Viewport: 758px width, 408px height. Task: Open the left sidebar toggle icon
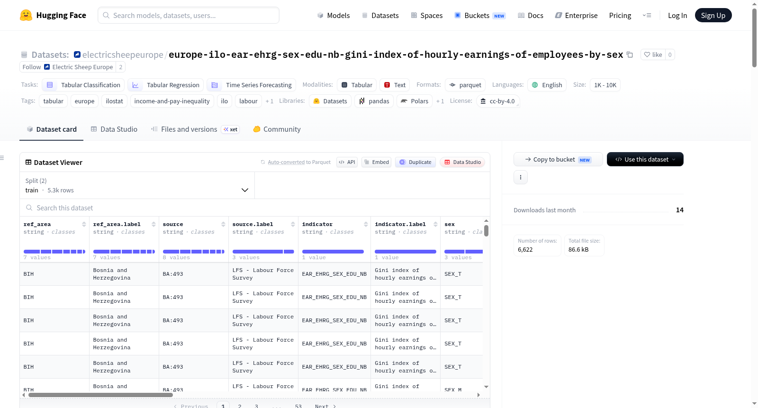(x=2, y=158)
